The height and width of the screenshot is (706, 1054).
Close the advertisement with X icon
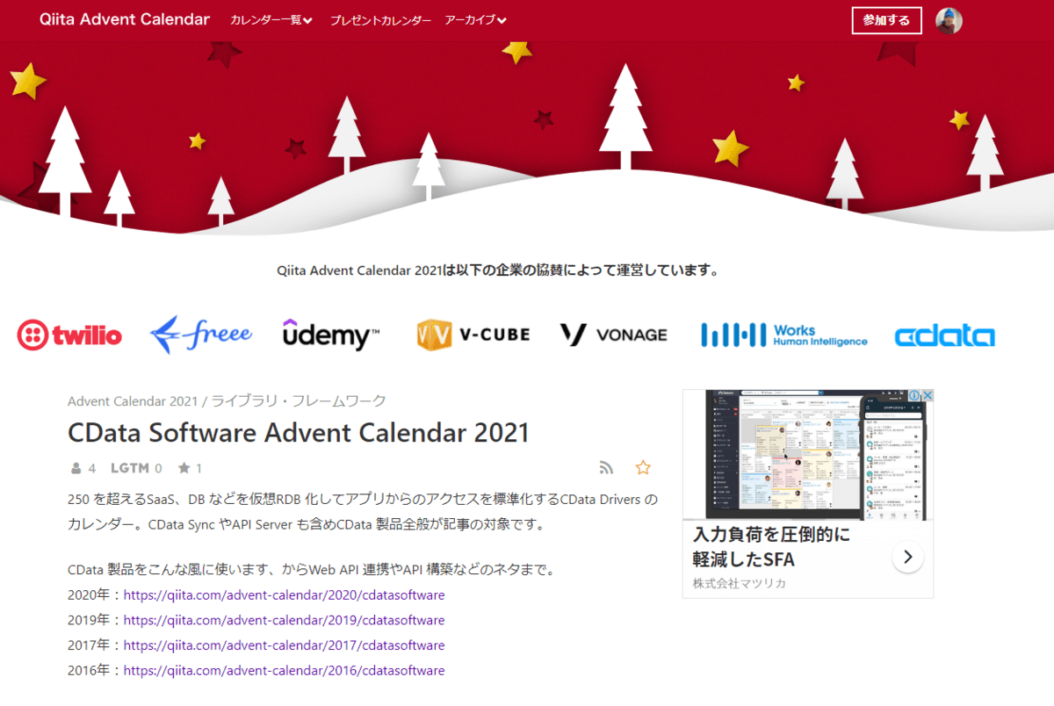927,397
